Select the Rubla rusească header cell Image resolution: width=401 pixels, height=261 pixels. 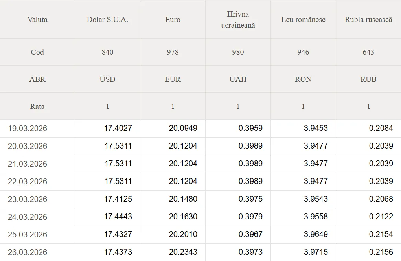click(x=368, y=20)
